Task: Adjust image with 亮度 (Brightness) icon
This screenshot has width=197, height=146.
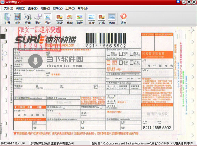Action: tap(91, 18)
